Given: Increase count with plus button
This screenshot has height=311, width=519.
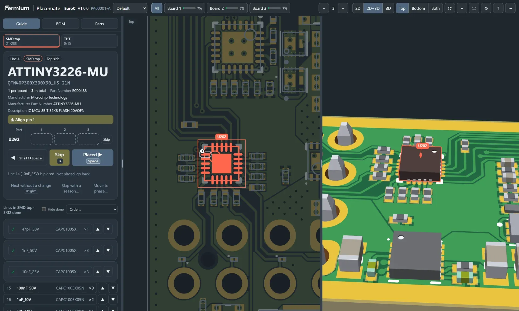Looking at the screenshot, I should point(343,8).
